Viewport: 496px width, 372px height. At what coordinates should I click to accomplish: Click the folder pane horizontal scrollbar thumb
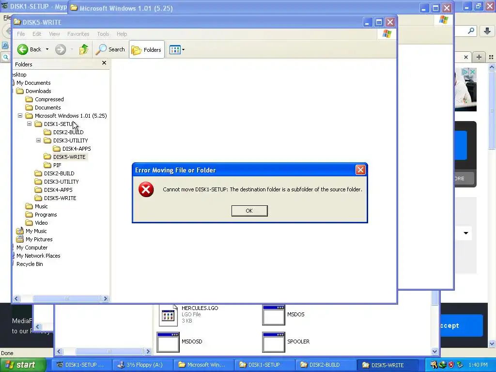point(67,298)
